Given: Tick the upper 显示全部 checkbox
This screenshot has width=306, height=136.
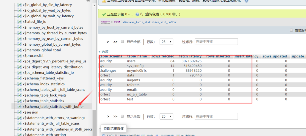Looking at the screenshot, I should pyautogui.click(x=122, y=42).
